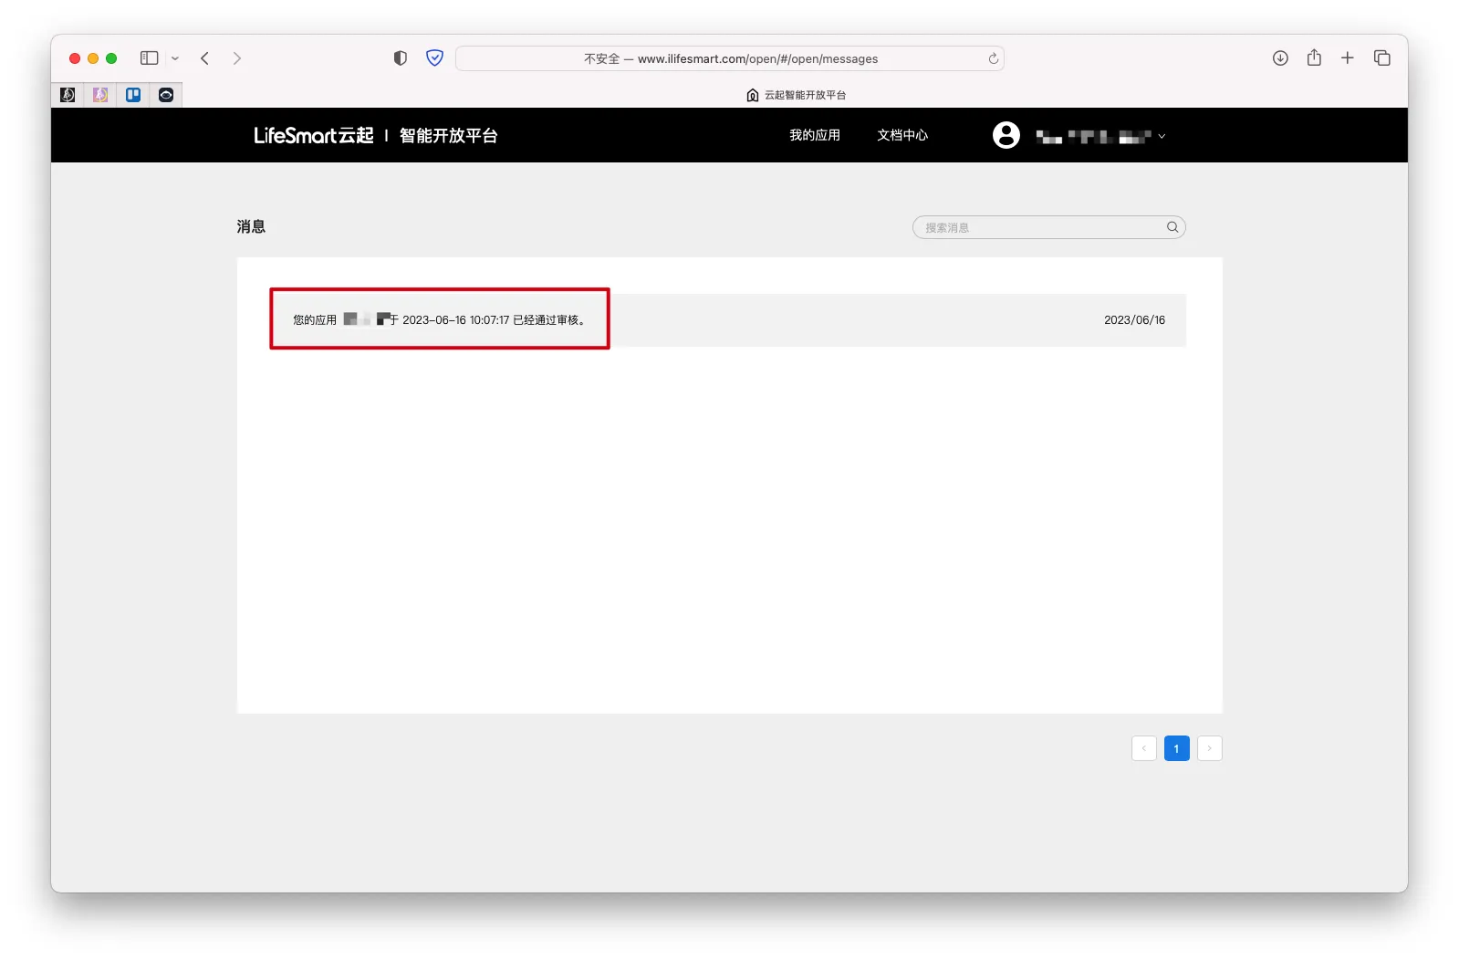Go back to the previous page

205,58
